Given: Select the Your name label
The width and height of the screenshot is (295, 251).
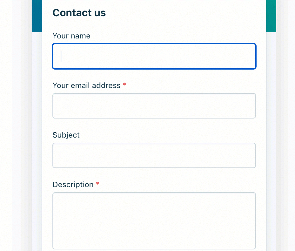Looking at the screenshot, I should (71, 36).
